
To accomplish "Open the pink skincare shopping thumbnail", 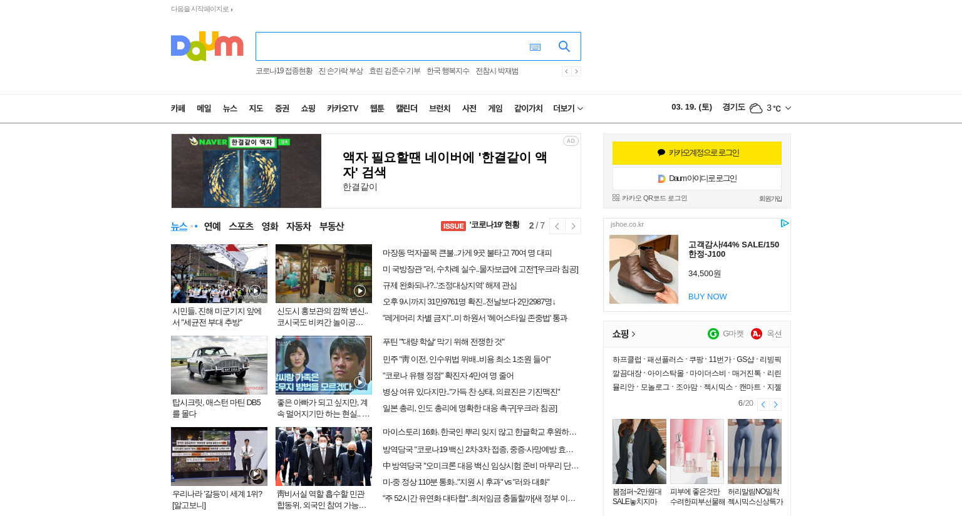I will click(x=697, y=452).
